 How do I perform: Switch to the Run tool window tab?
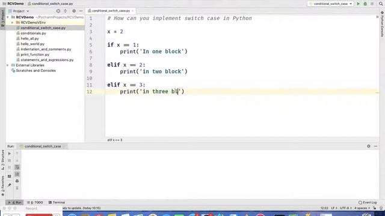pyautogui.click(x=14, y=203)
